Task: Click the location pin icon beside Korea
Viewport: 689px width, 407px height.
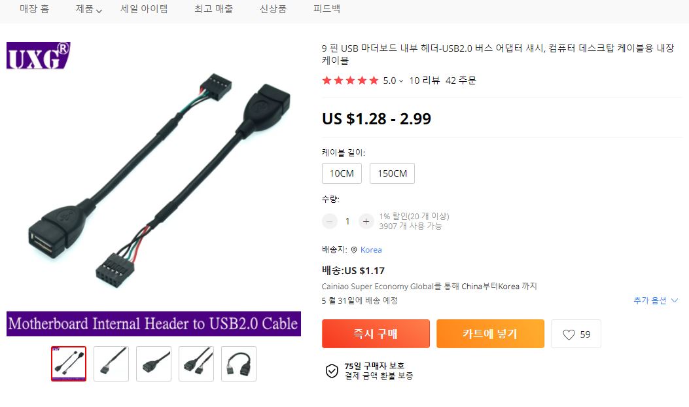Action: click(354, 250)
